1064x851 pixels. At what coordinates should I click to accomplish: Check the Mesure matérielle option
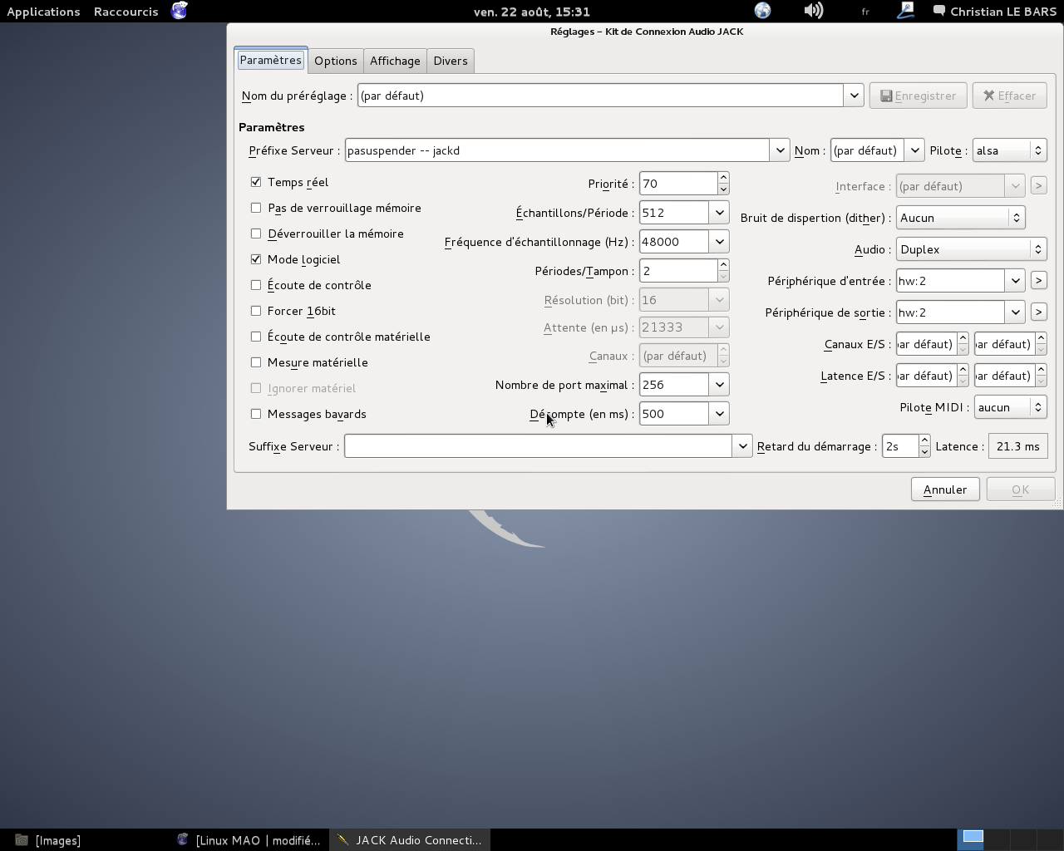(x=256, y=362)
